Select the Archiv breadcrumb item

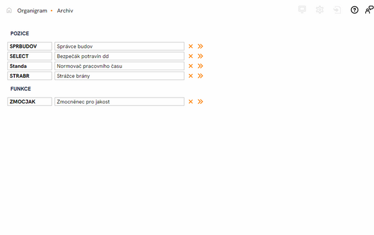tap(65, 11)
